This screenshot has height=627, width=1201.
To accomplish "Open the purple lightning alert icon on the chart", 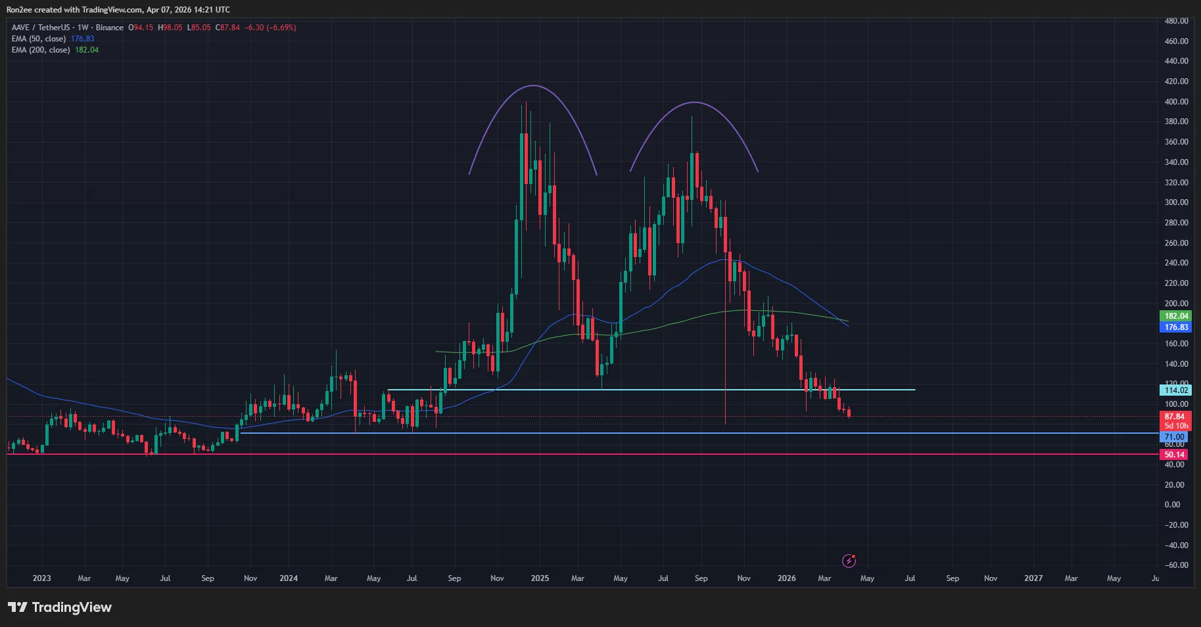I will [x=849, y=561].
